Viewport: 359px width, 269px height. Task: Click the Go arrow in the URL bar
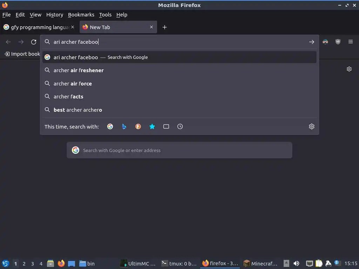click(311, 42)
